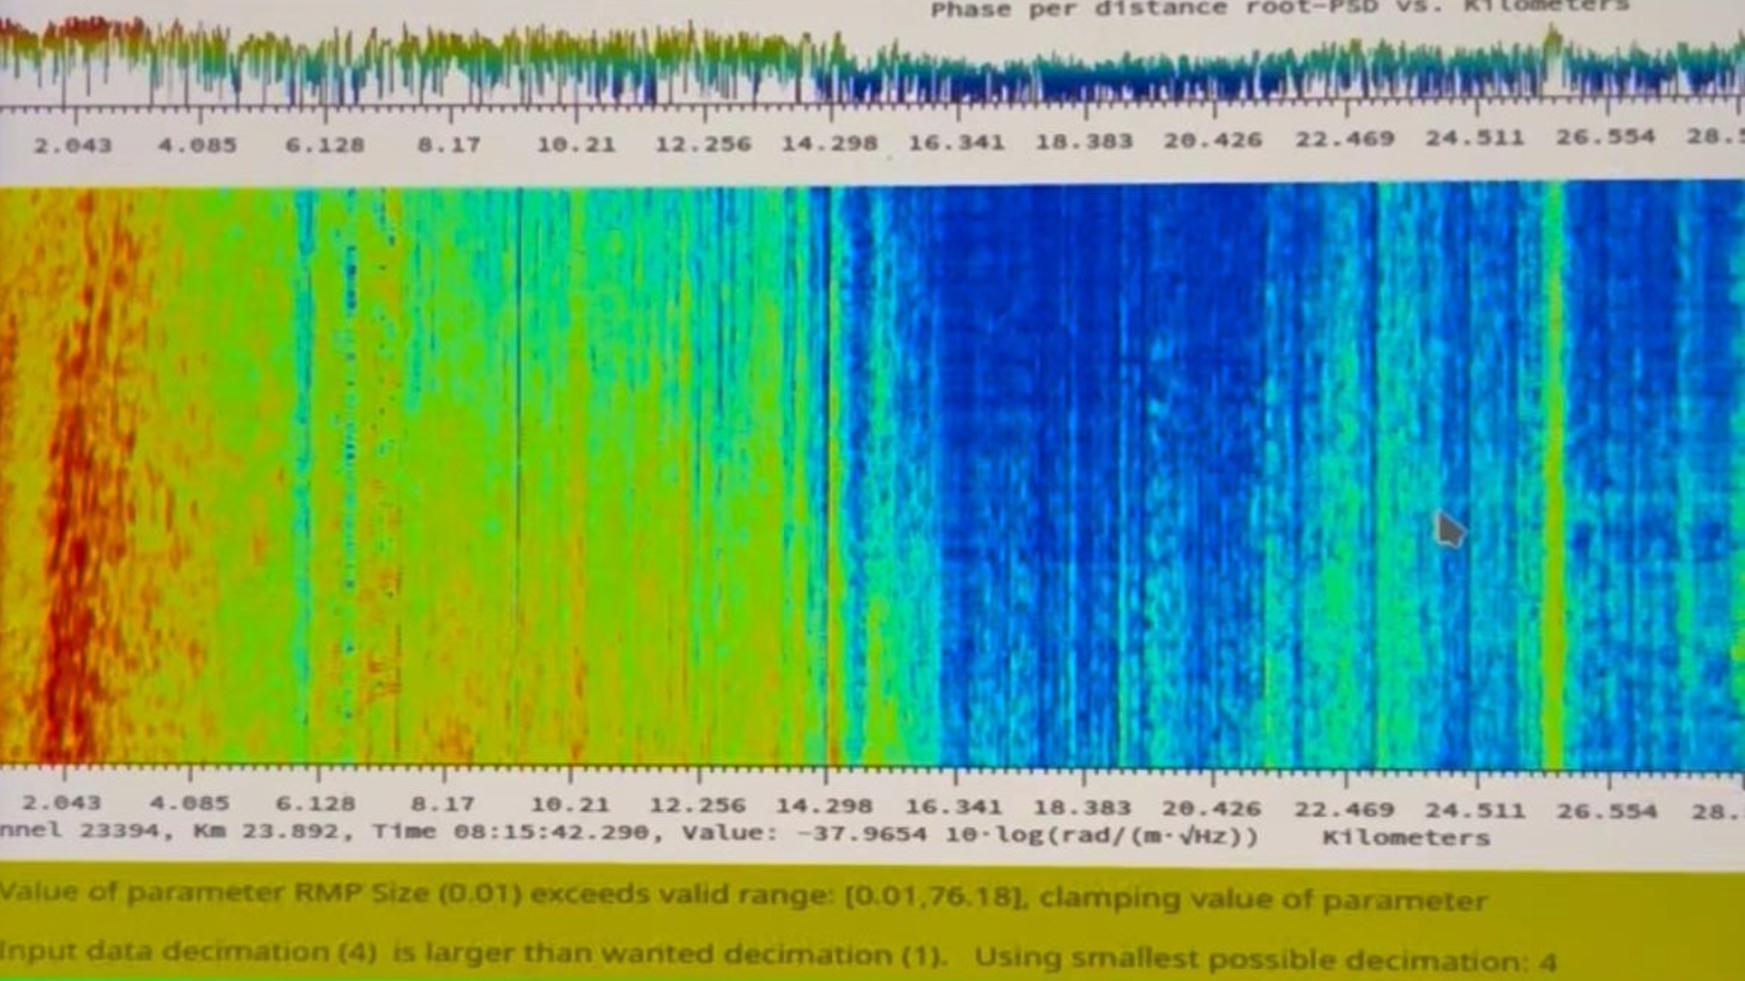Click the yellow-green vertical stripe near 25.5 km

click(1553, 472)
